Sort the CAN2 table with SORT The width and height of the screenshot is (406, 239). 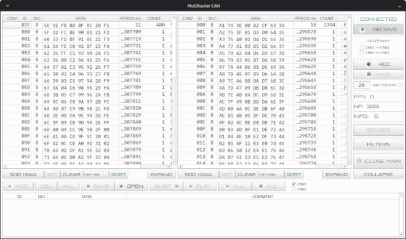click(293, 174)
